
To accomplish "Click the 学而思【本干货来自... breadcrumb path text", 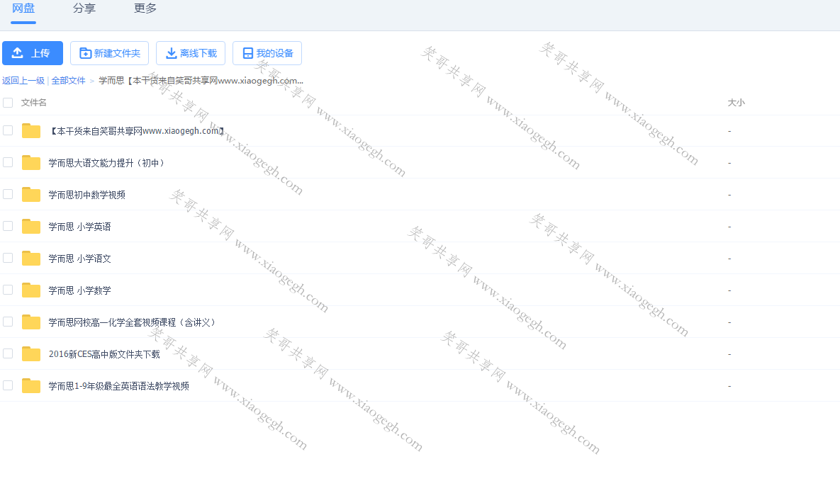I will click(201, 81).
